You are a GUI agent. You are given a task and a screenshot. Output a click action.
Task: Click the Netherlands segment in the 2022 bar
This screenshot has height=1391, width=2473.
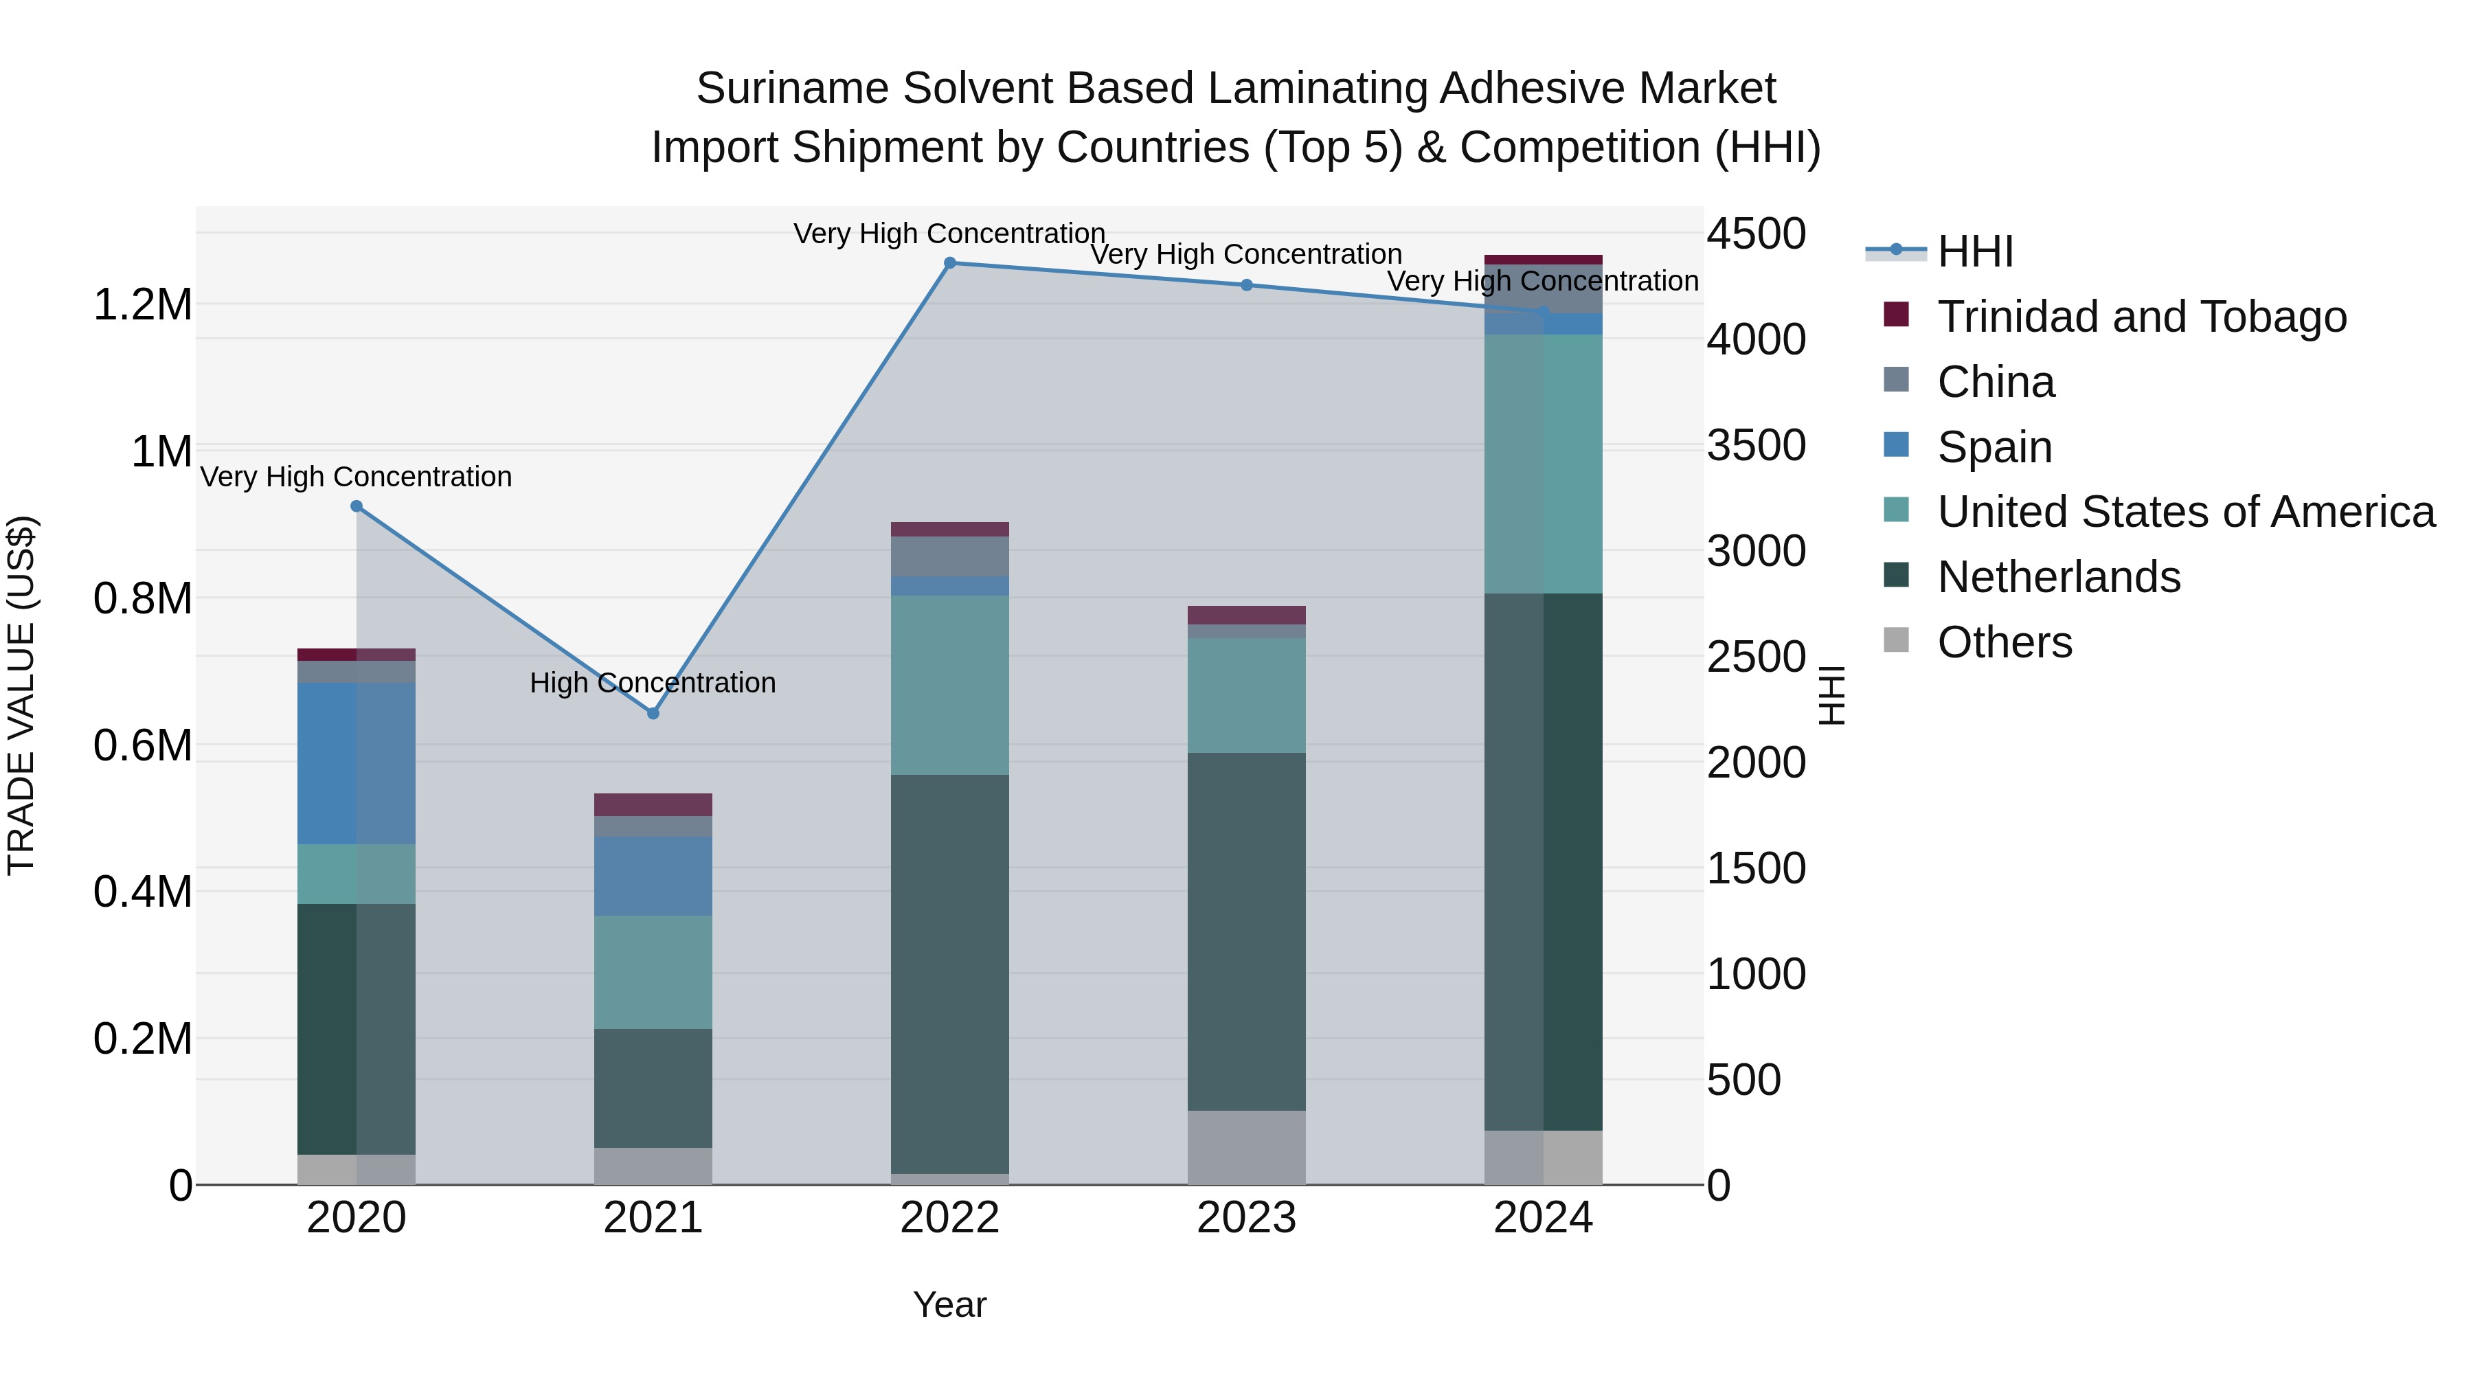coord(949,974)
